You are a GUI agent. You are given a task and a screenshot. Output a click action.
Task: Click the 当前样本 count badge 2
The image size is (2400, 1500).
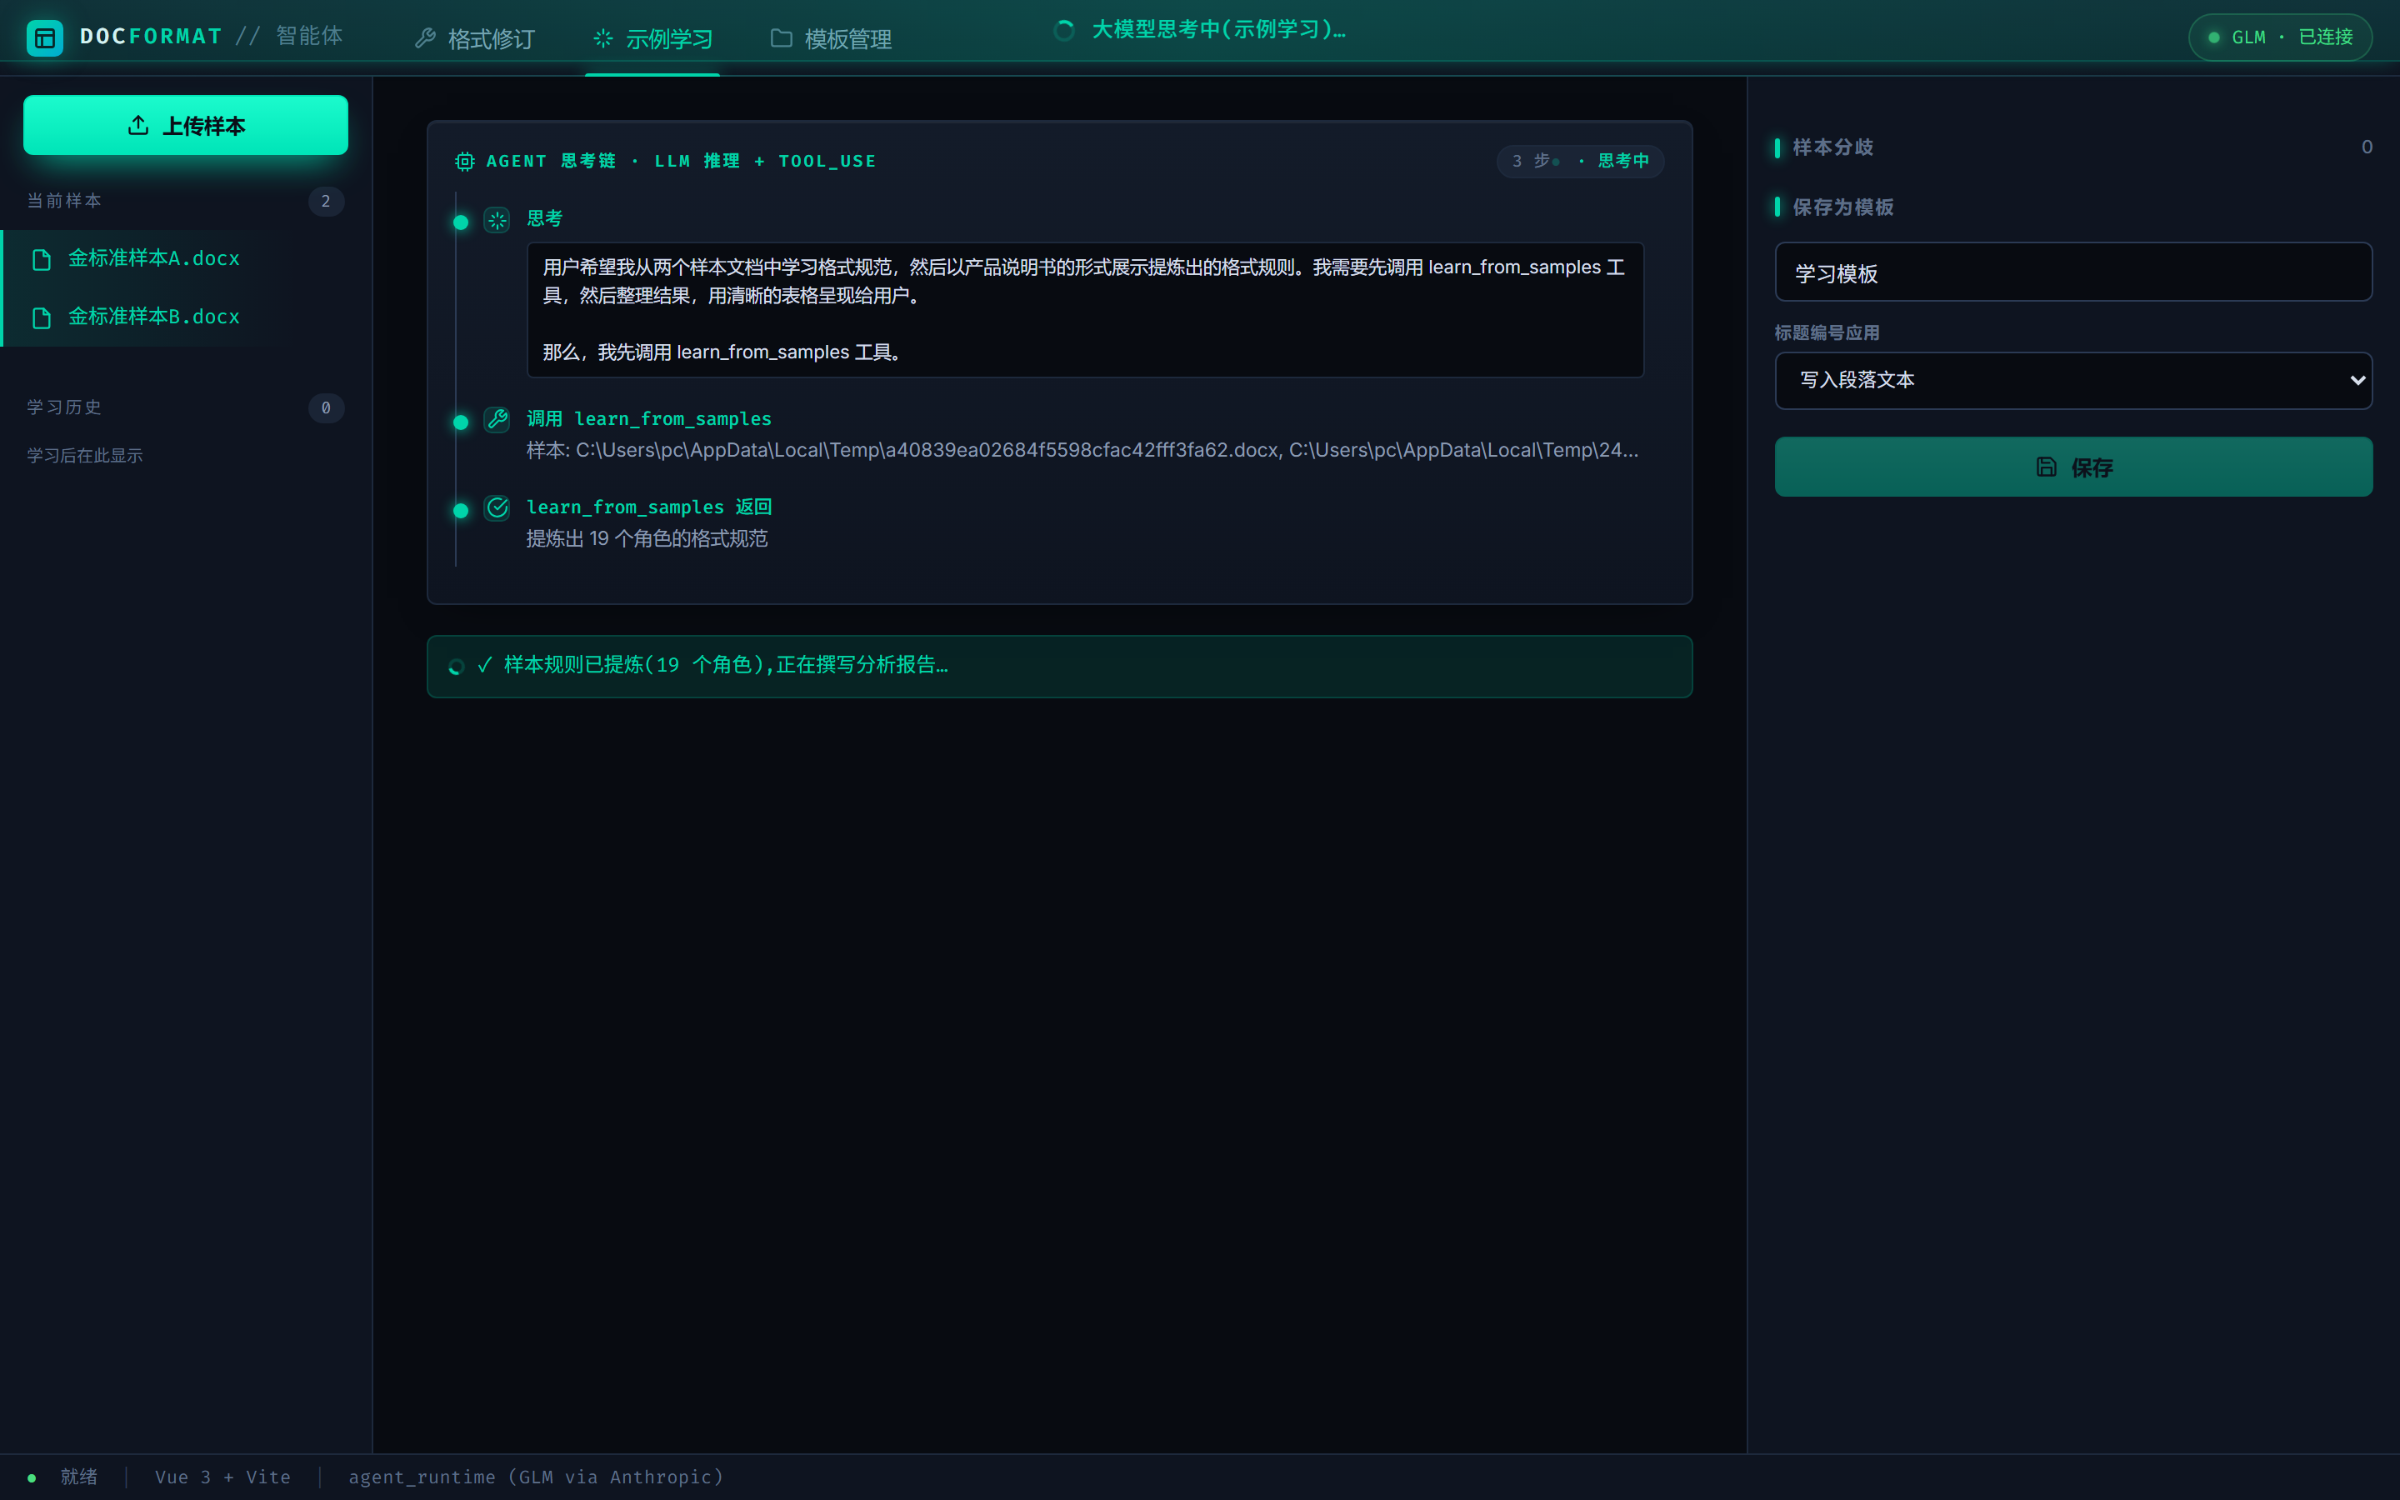coord(325,202)
